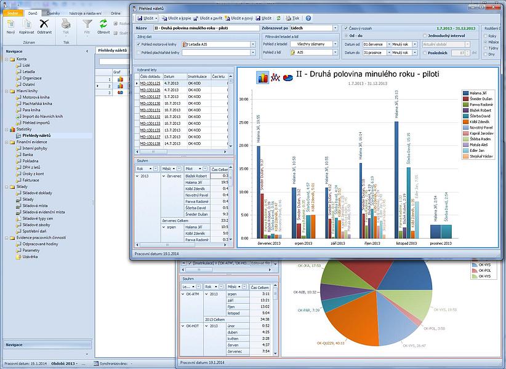Uncheck Pohled motorové knihy checkbox
The image size is (506, 369).
point(139,44)
